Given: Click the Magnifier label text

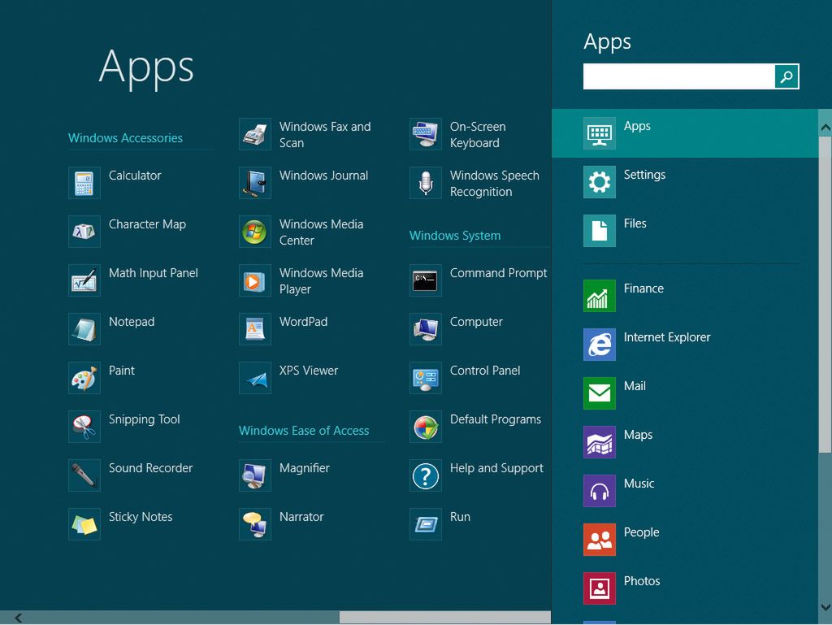Looking at the screenshot, I should click(305, 468).
